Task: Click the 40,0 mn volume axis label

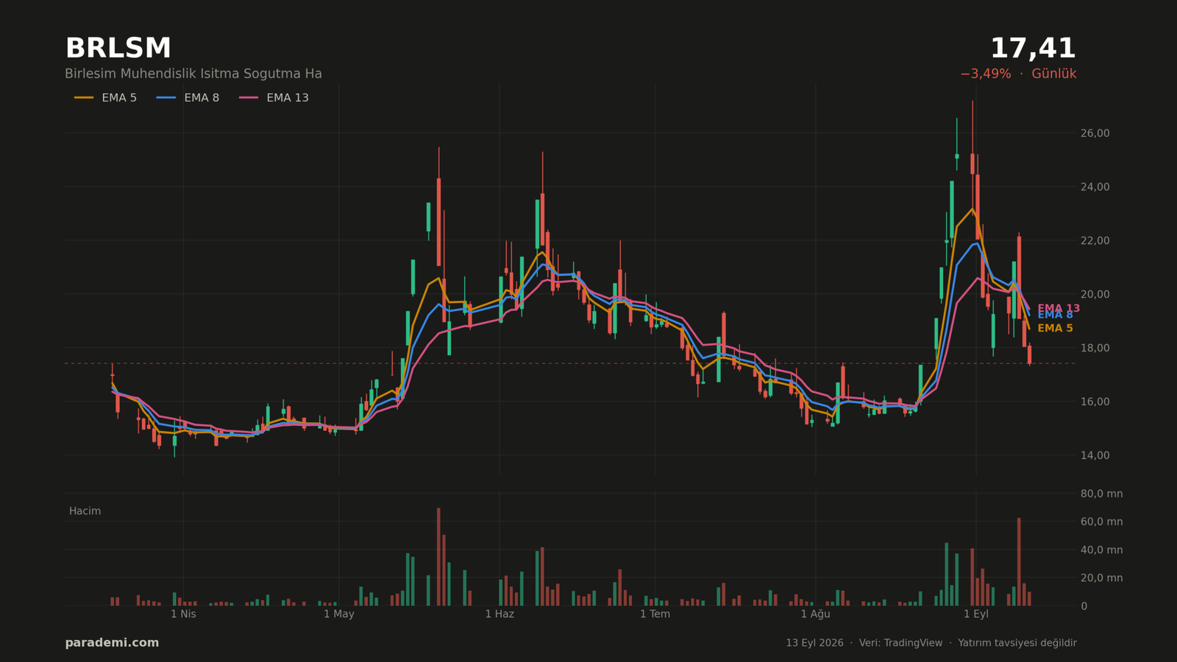Action: point(1102,550)
